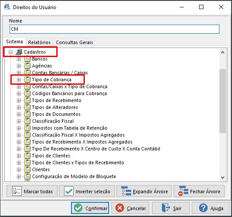
Task: Expand the Classificação Fiscal node
Action: (19, 121)
